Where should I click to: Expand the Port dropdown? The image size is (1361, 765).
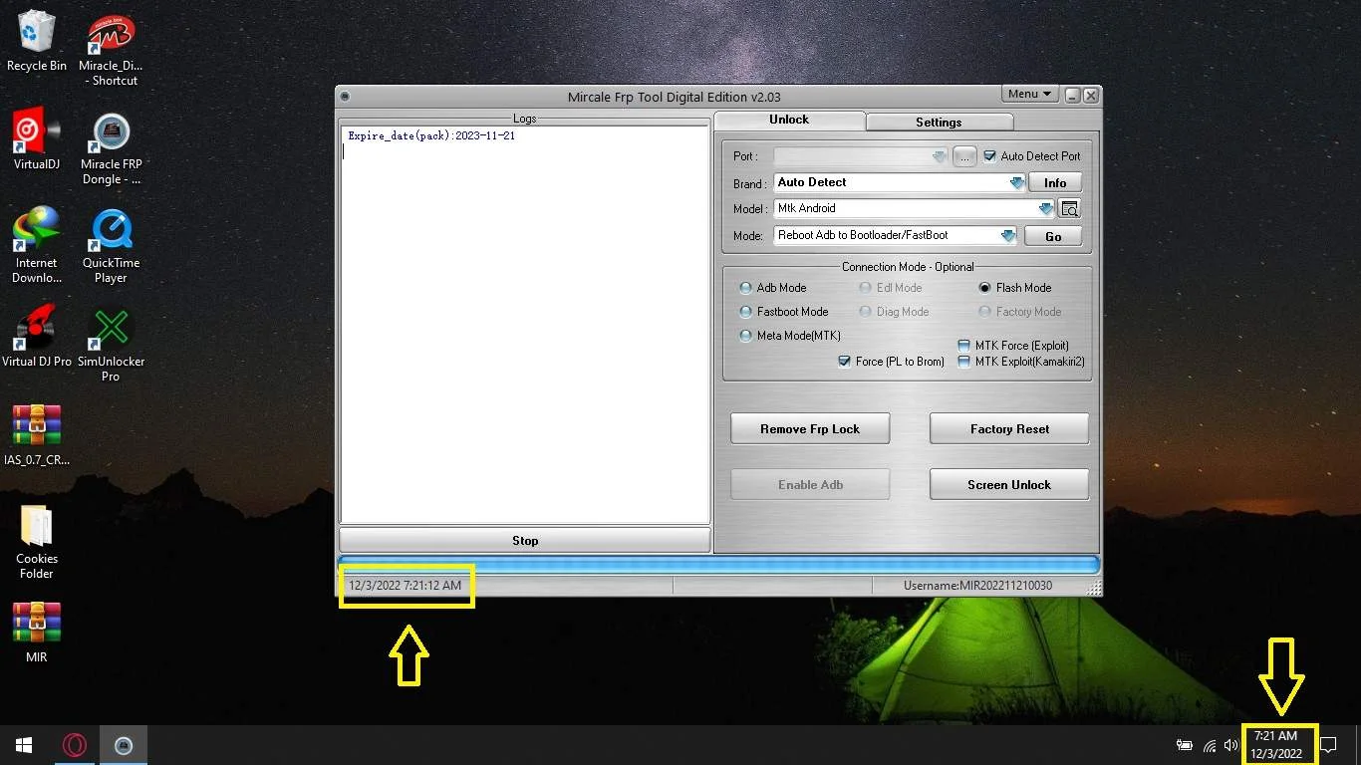pos(939,156)
